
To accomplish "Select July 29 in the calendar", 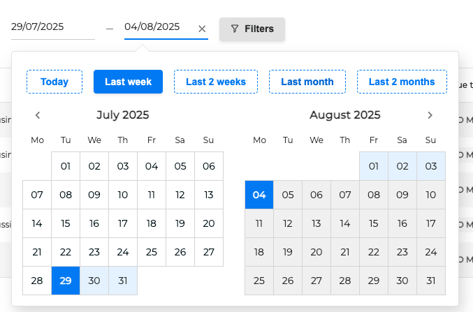I will pyautogui.click(x=66, y=281).
